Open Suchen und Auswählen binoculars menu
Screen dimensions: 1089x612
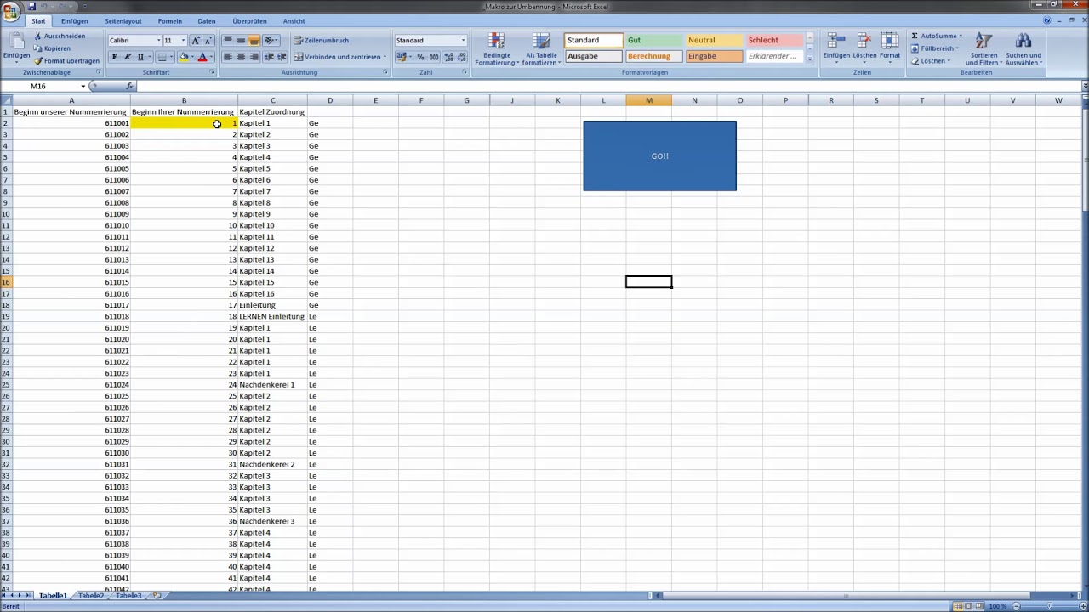coord(1023,49)
